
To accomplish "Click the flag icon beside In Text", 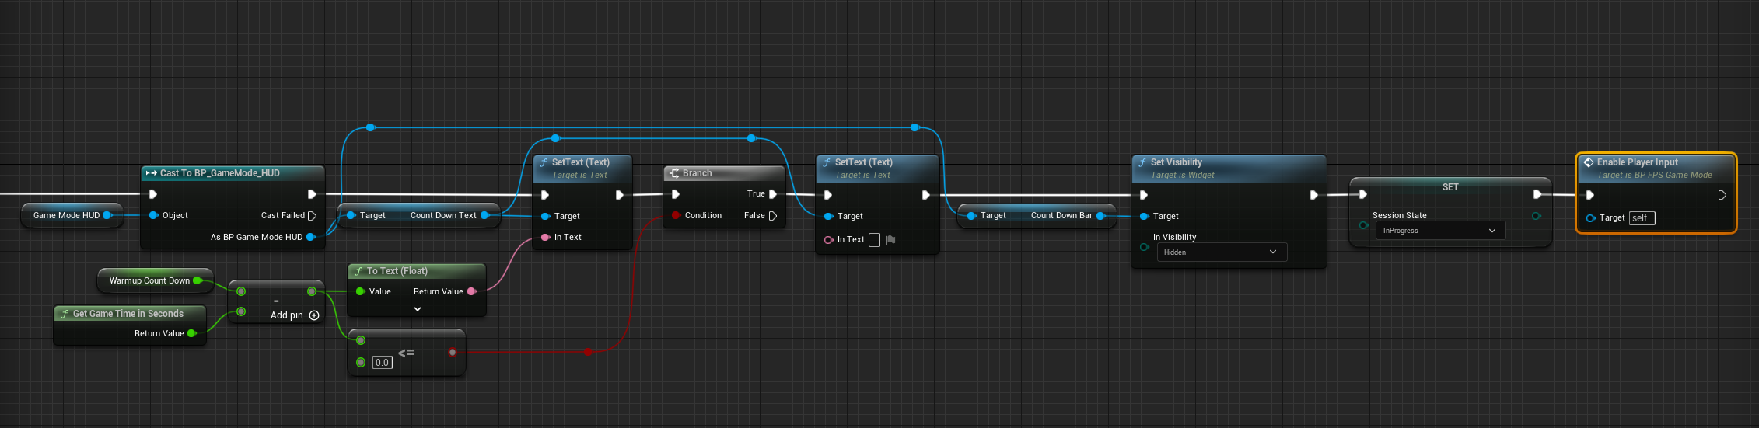I will (x=890, y=240).
